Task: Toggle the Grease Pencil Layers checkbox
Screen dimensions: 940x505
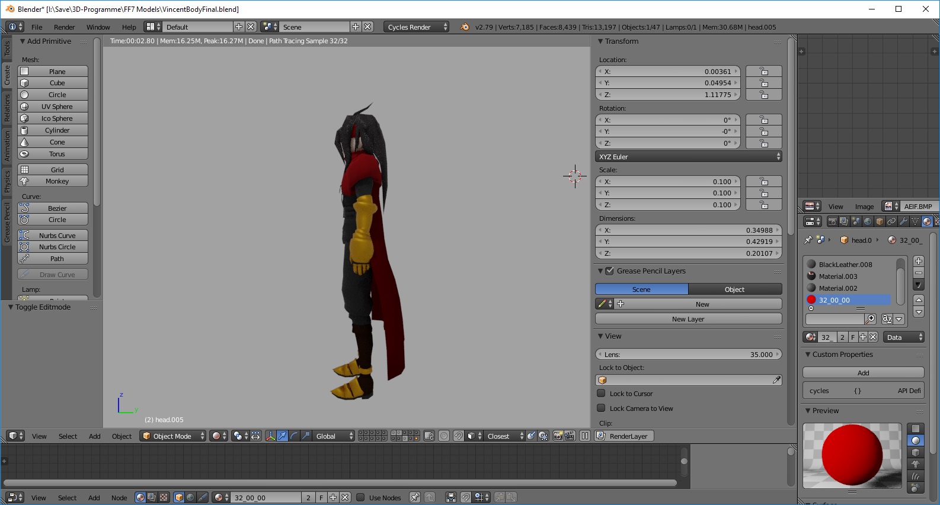Action: point(609,271)
